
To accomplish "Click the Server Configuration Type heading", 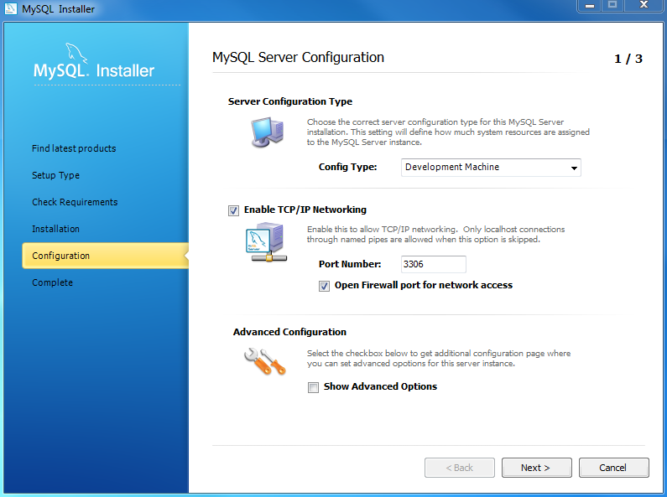I will point(290,101).
